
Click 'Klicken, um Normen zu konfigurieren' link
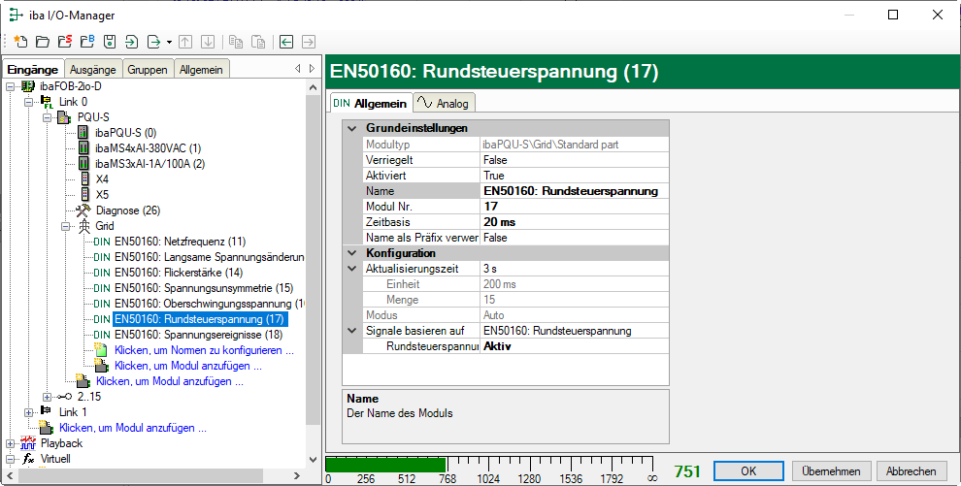(204, 349)
